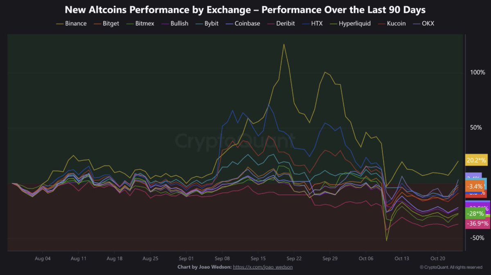Click the Coinbase legend label

click(247, 23)
